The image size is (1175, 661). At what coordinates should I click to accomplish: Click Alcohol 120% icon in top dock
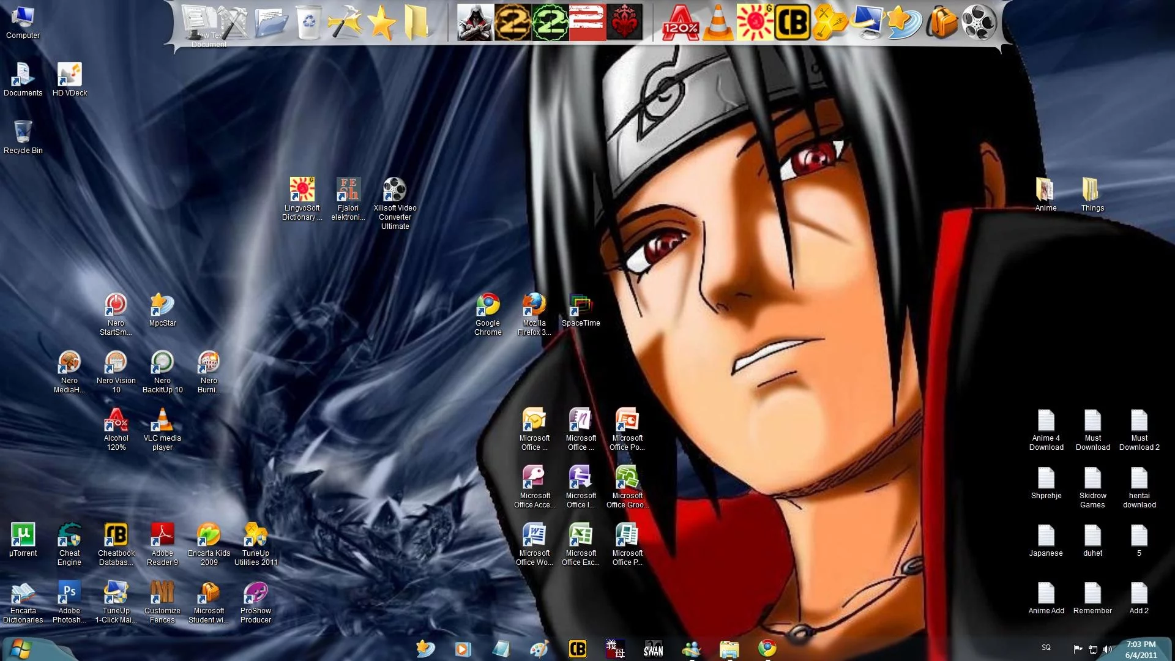pos(681,22)
